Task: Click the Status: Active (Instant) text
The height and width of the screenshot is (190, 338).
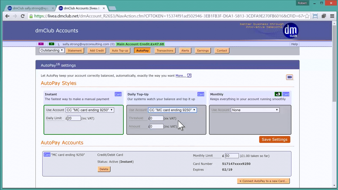Action: pos(115,161)
